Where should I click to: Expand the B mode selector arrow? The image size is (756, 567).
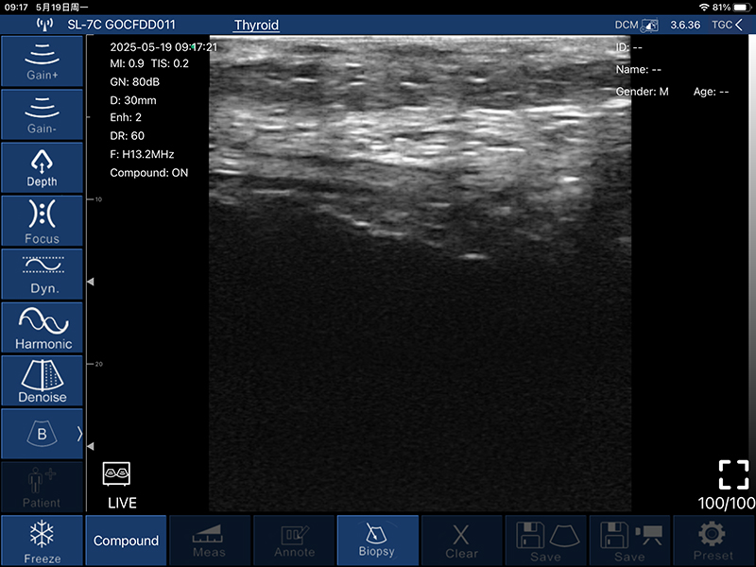(79, 434)
